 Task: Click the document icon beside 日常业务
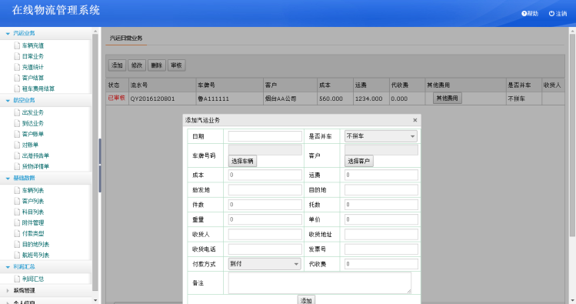[17, 56]
